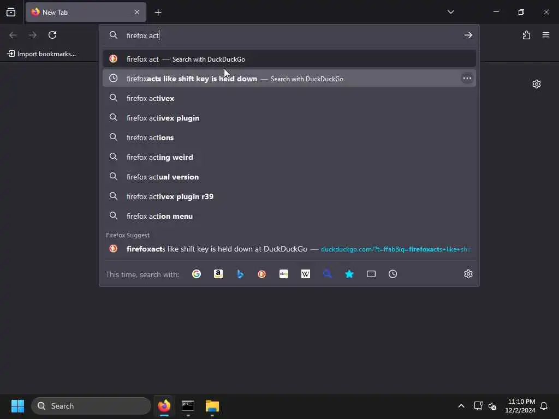The height and width of the screenshot is (419, 559).
Task: Open result menu three-dots button
Action: click(467, 79)
